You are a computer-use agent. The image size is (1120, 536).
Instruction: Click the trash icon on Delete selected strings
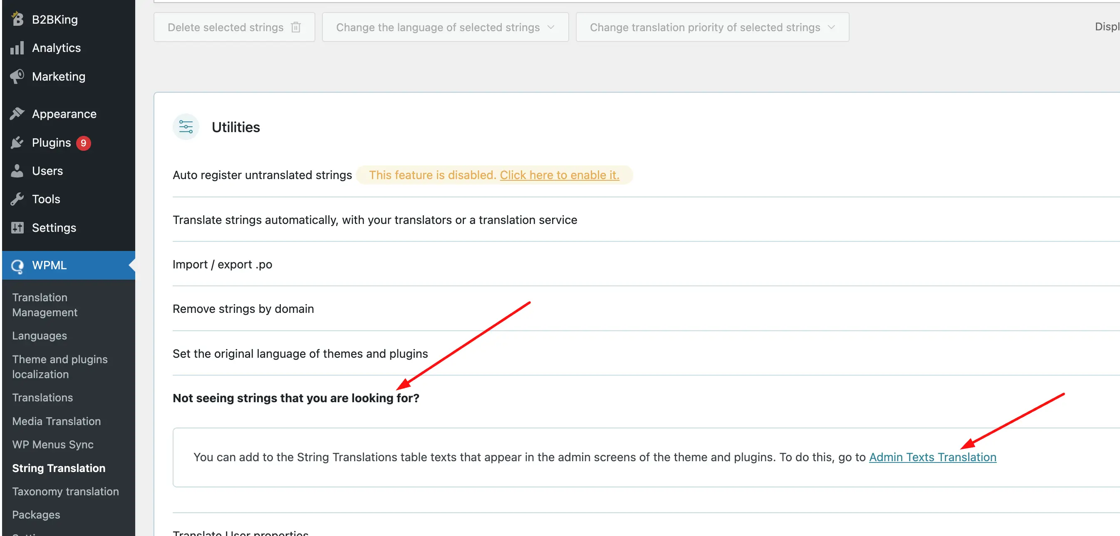point(296,27)
